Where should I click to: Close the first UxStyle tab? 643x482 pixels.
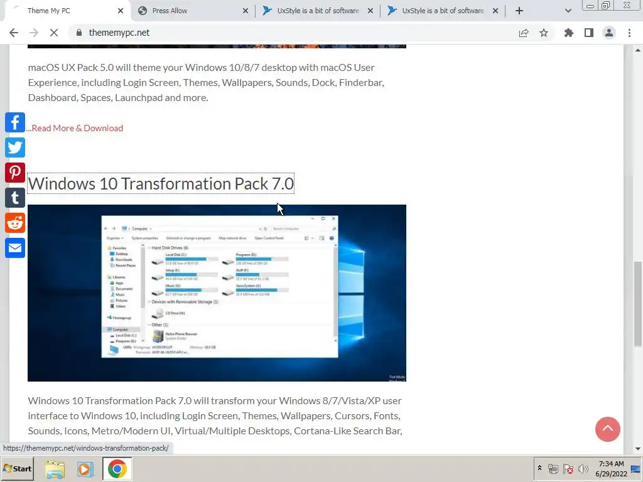click(370, 11)
